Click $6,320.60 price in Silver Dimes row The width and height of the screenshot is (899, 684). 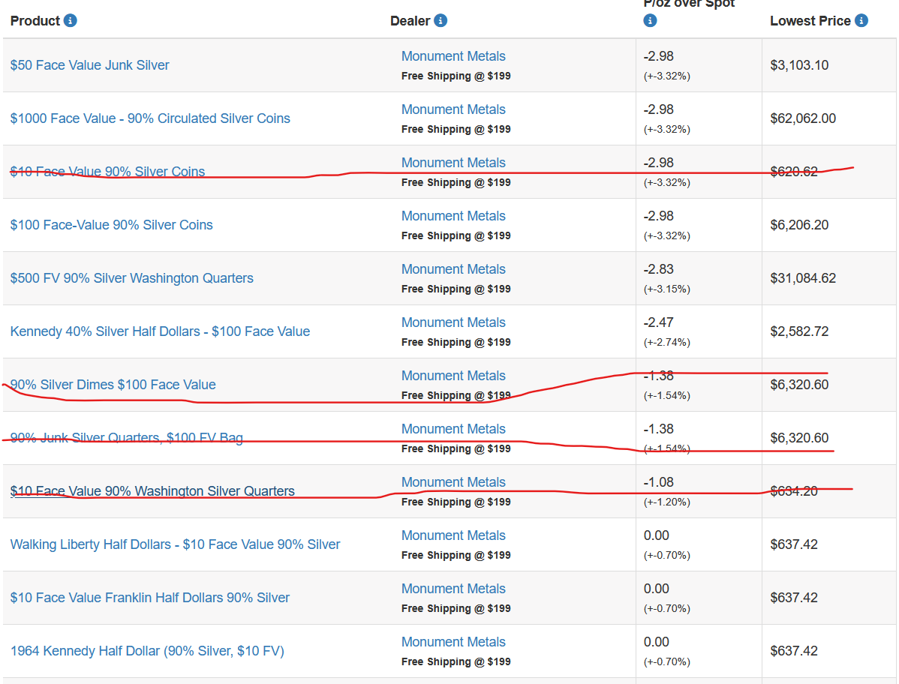pos(799,385)
